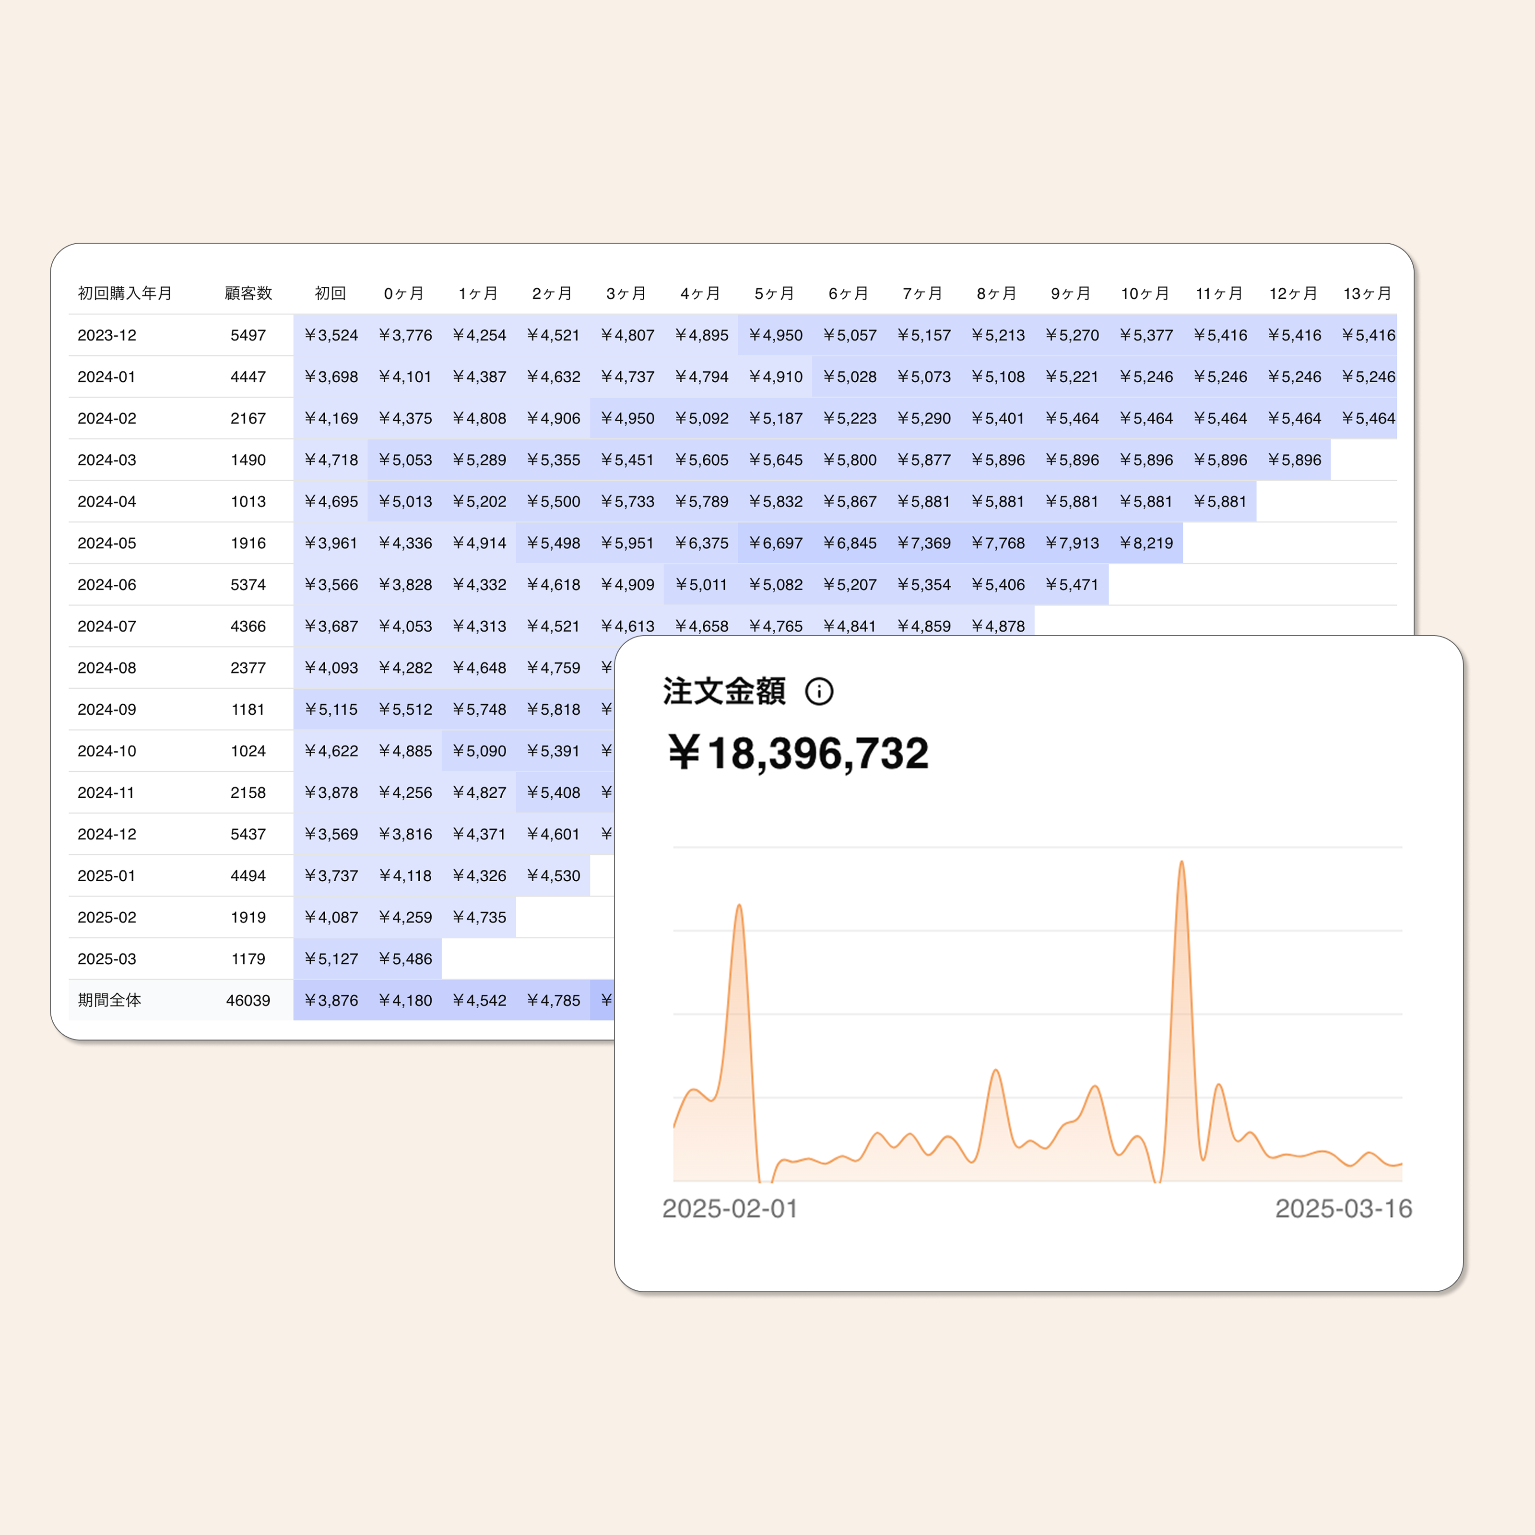1535x1535 pixels.
Task: Click the 初回購入年月 column header
Action: 125,293
